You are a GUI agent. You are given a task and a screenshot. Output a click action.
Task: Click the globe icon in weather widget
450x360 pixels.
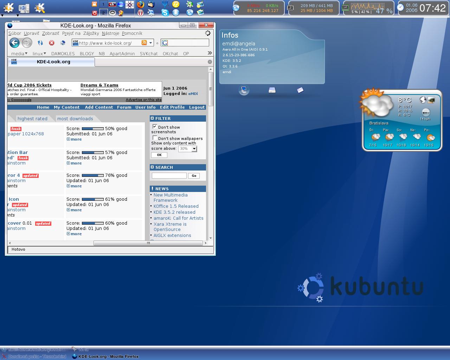click(x=423, y=100)
